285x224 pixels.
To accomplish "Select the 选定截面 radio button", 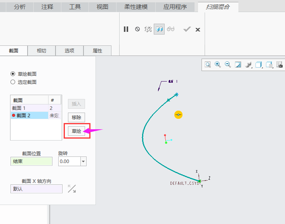I will click(13, 82).
